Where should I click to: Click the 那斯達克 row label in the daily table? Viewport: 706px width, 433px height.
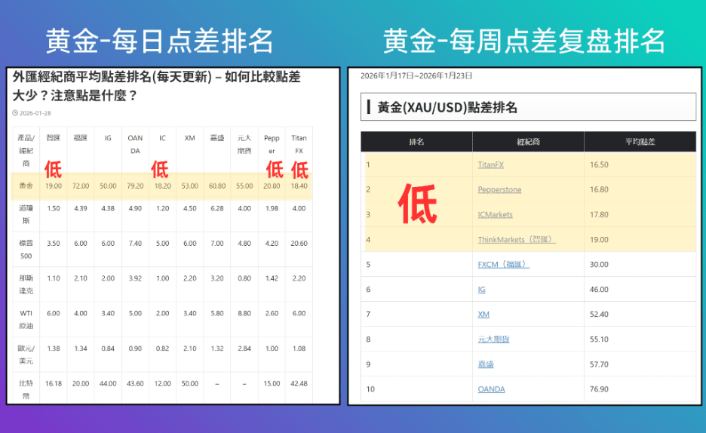(26, 283)
